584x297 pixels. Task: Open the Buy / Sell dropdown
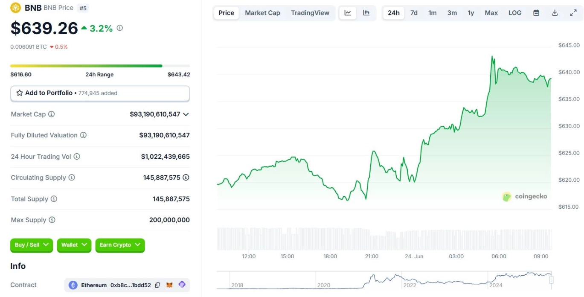coord(32,245)
